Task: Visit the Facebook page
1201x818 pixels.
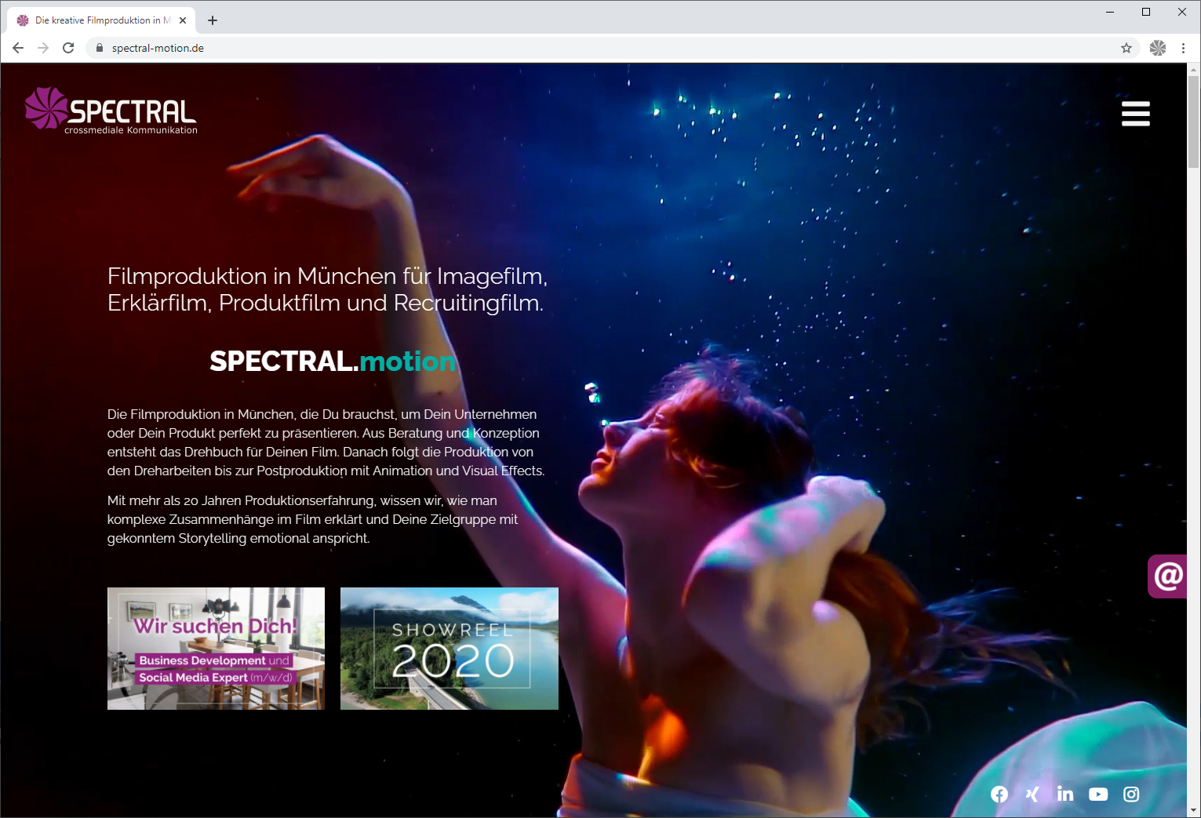Action: [x=999, y=794]
